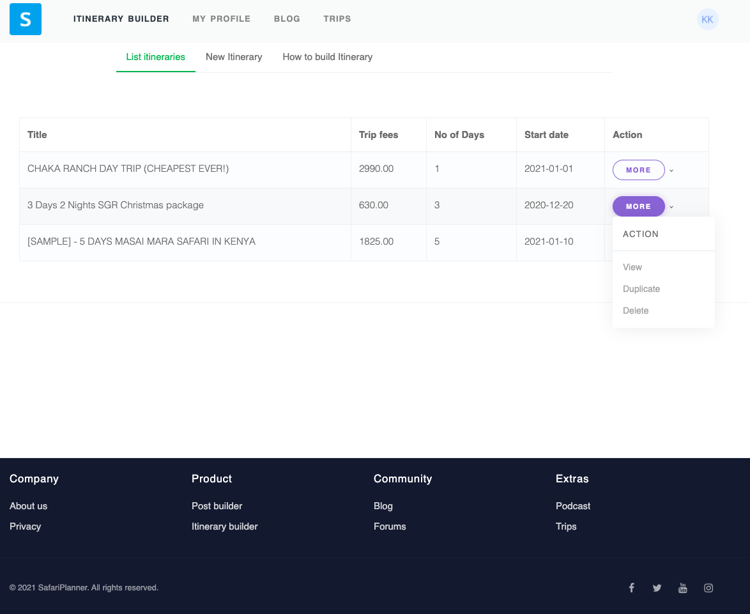Select 3 Days 2 Nights SGR title

[x=115, y=205]
